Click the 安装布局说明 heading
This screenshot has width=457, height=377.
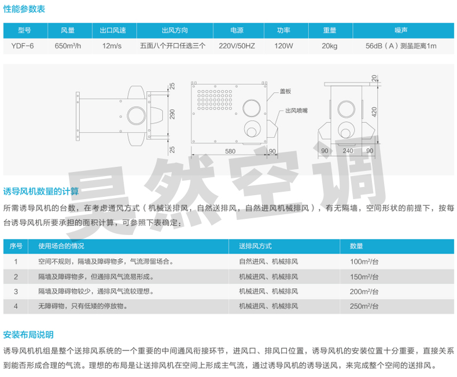28,334
